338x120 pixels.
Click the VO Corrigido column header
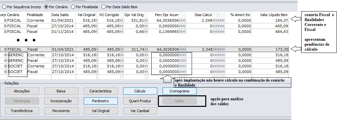(109, 15)
